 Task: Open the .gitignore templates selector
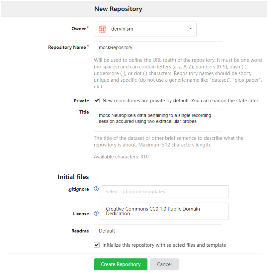click(x=165, y=192)
